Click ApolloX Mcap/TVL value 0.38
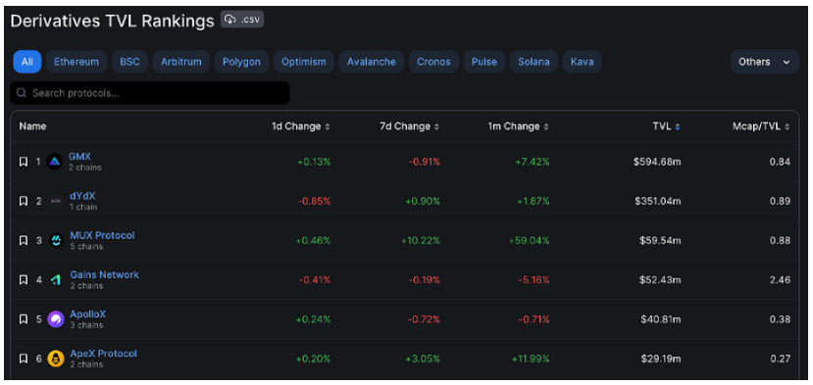The height and width of the screenshot is (385, 813). pyautogui.click(x=781, y=319)
